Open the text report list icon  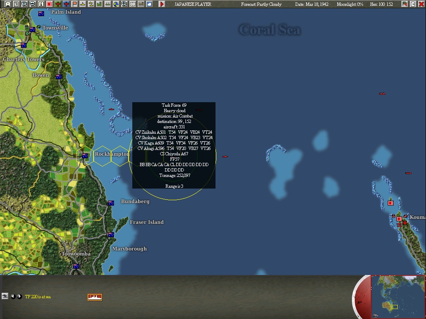(x=16, y=4)
